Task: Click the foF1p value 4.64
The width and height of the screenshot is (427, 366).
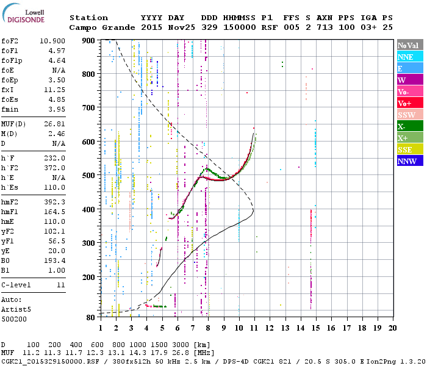Action: pyautogui.click(x=57, y=60)
